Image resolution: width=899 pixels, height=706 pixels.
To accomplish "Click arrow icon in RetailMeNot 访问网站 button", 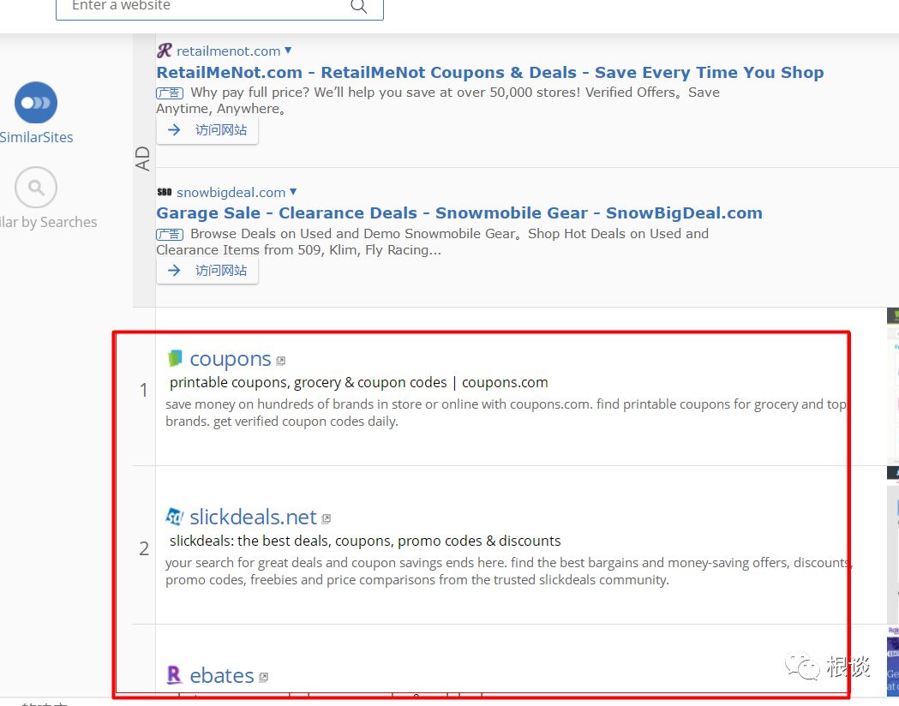I will pos(174,130).
